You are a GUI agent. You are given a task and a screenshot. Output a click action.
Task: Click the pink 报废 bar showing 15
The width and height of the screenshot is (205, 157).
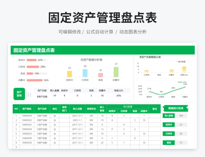pyautogui.click(x=100, y=75)
